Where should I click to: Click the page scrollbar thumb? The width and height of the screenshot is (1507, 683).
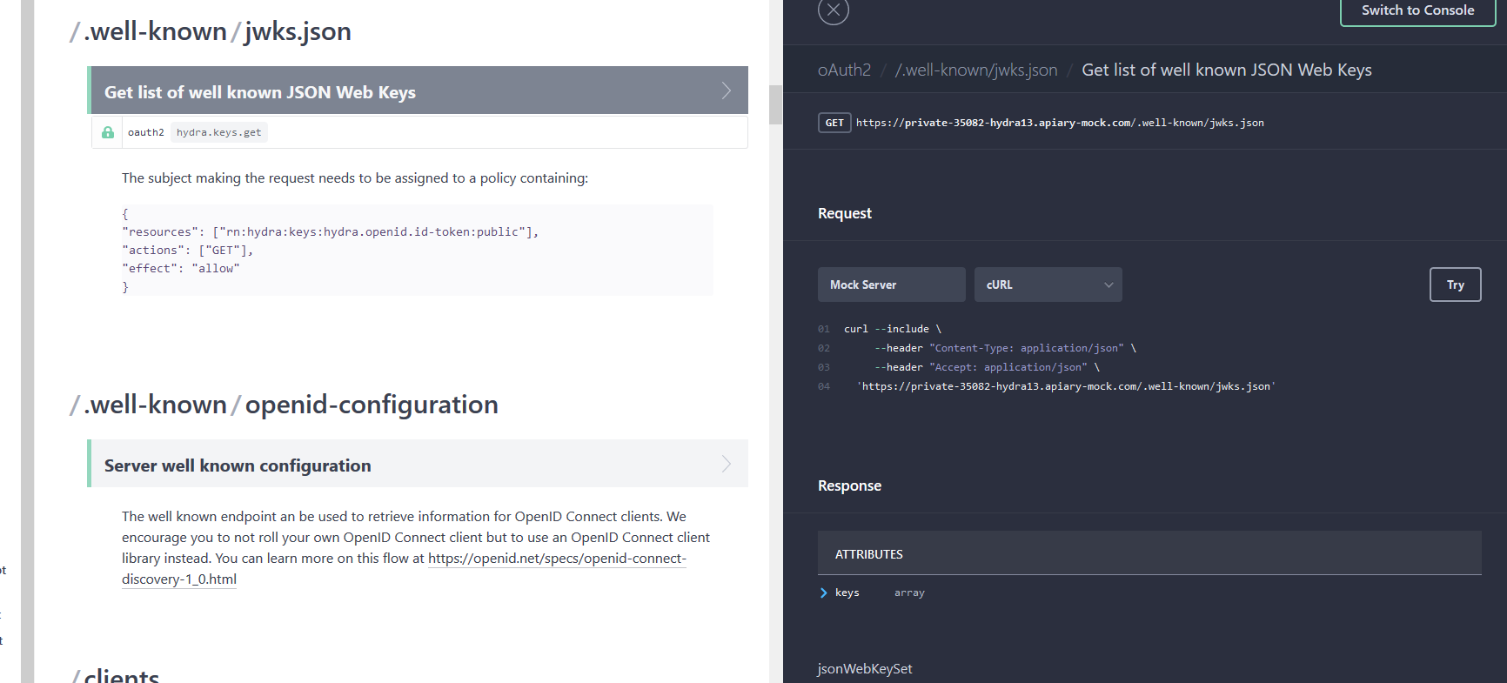(x=775, y=104)
